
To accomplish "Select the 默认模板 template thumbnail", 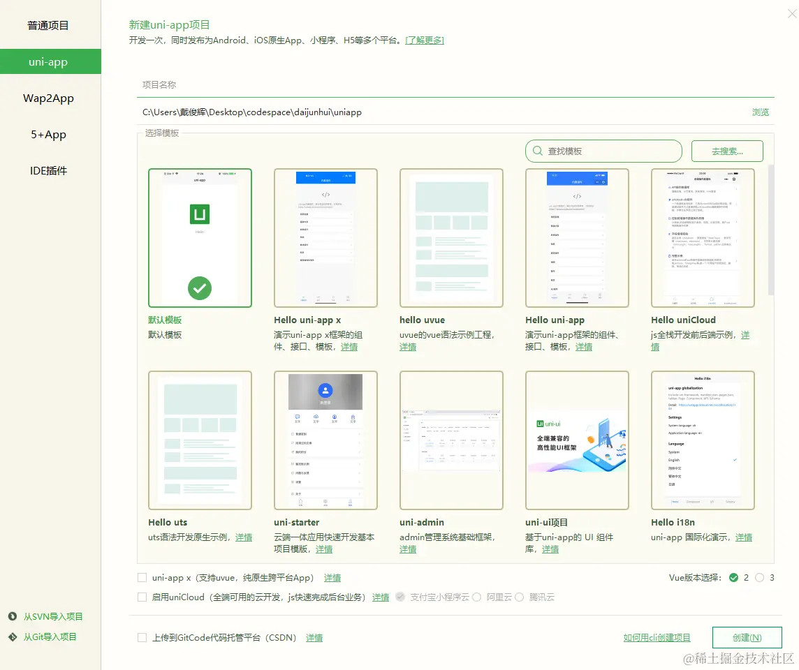I will point(200,238).
